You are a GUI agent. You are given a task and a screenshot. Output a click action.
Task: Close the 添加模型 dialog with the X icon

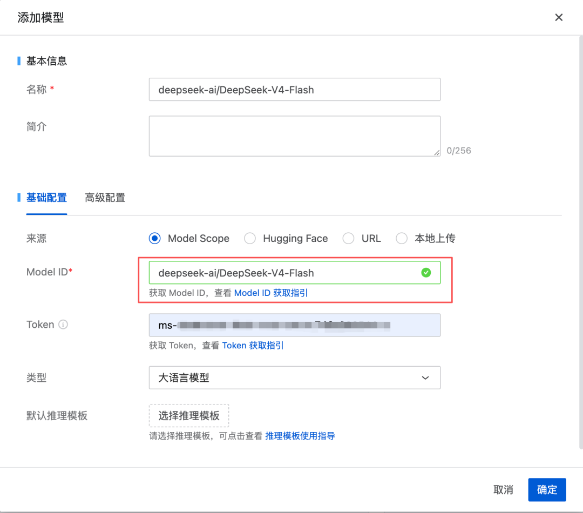pos(559,17)
